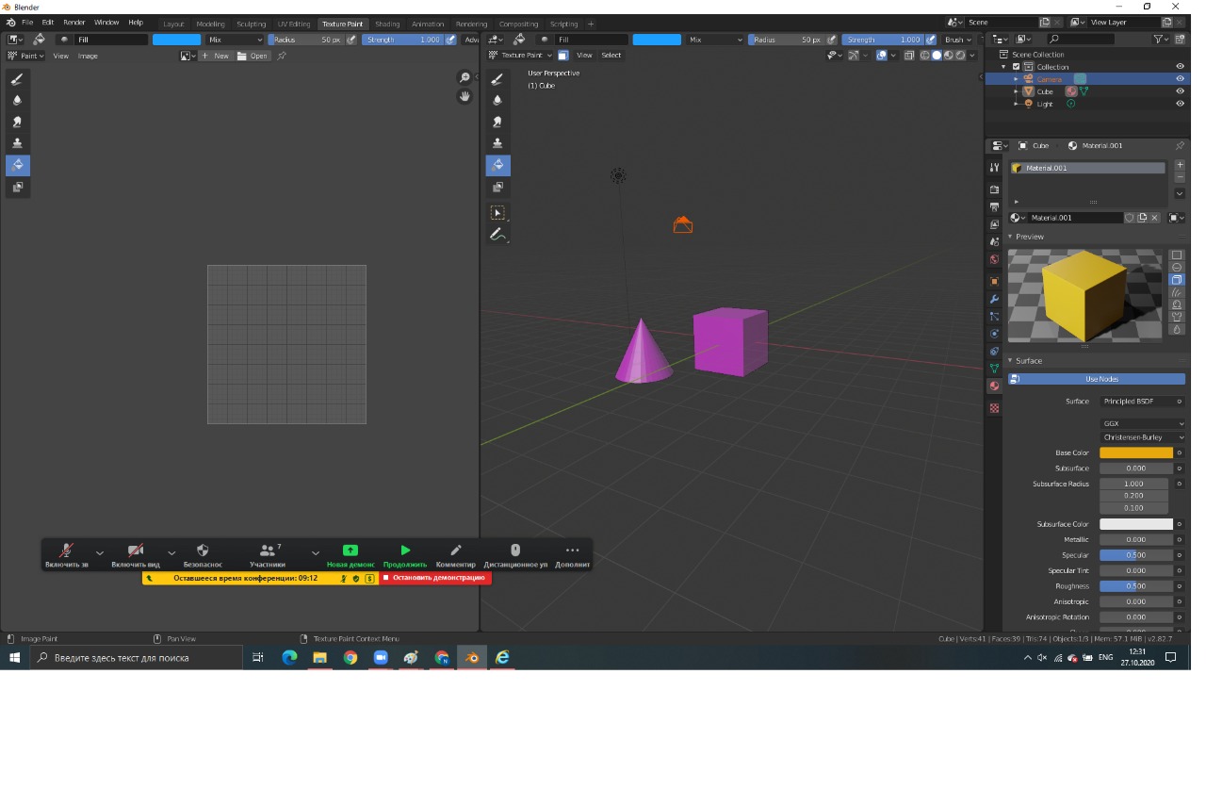
Task: Select Clone tool in 3D viewport toolbar
Action: (497, 143)
